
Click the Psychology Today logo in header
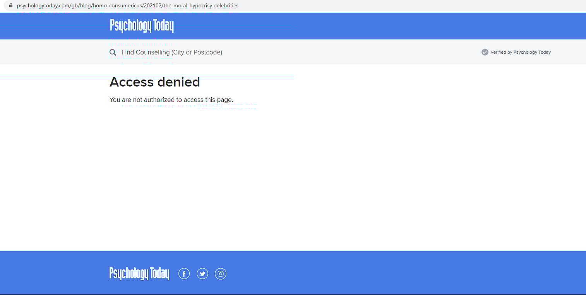click(142, 26)
